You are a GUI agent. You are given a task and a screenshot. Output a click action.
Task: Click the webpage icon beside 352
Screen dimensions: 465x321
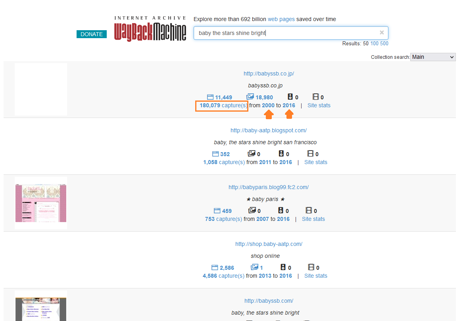[x=215, y=154]
